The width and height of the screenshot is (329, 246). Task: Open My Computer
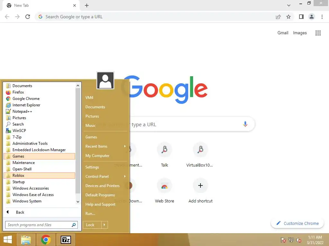[105, 156]
